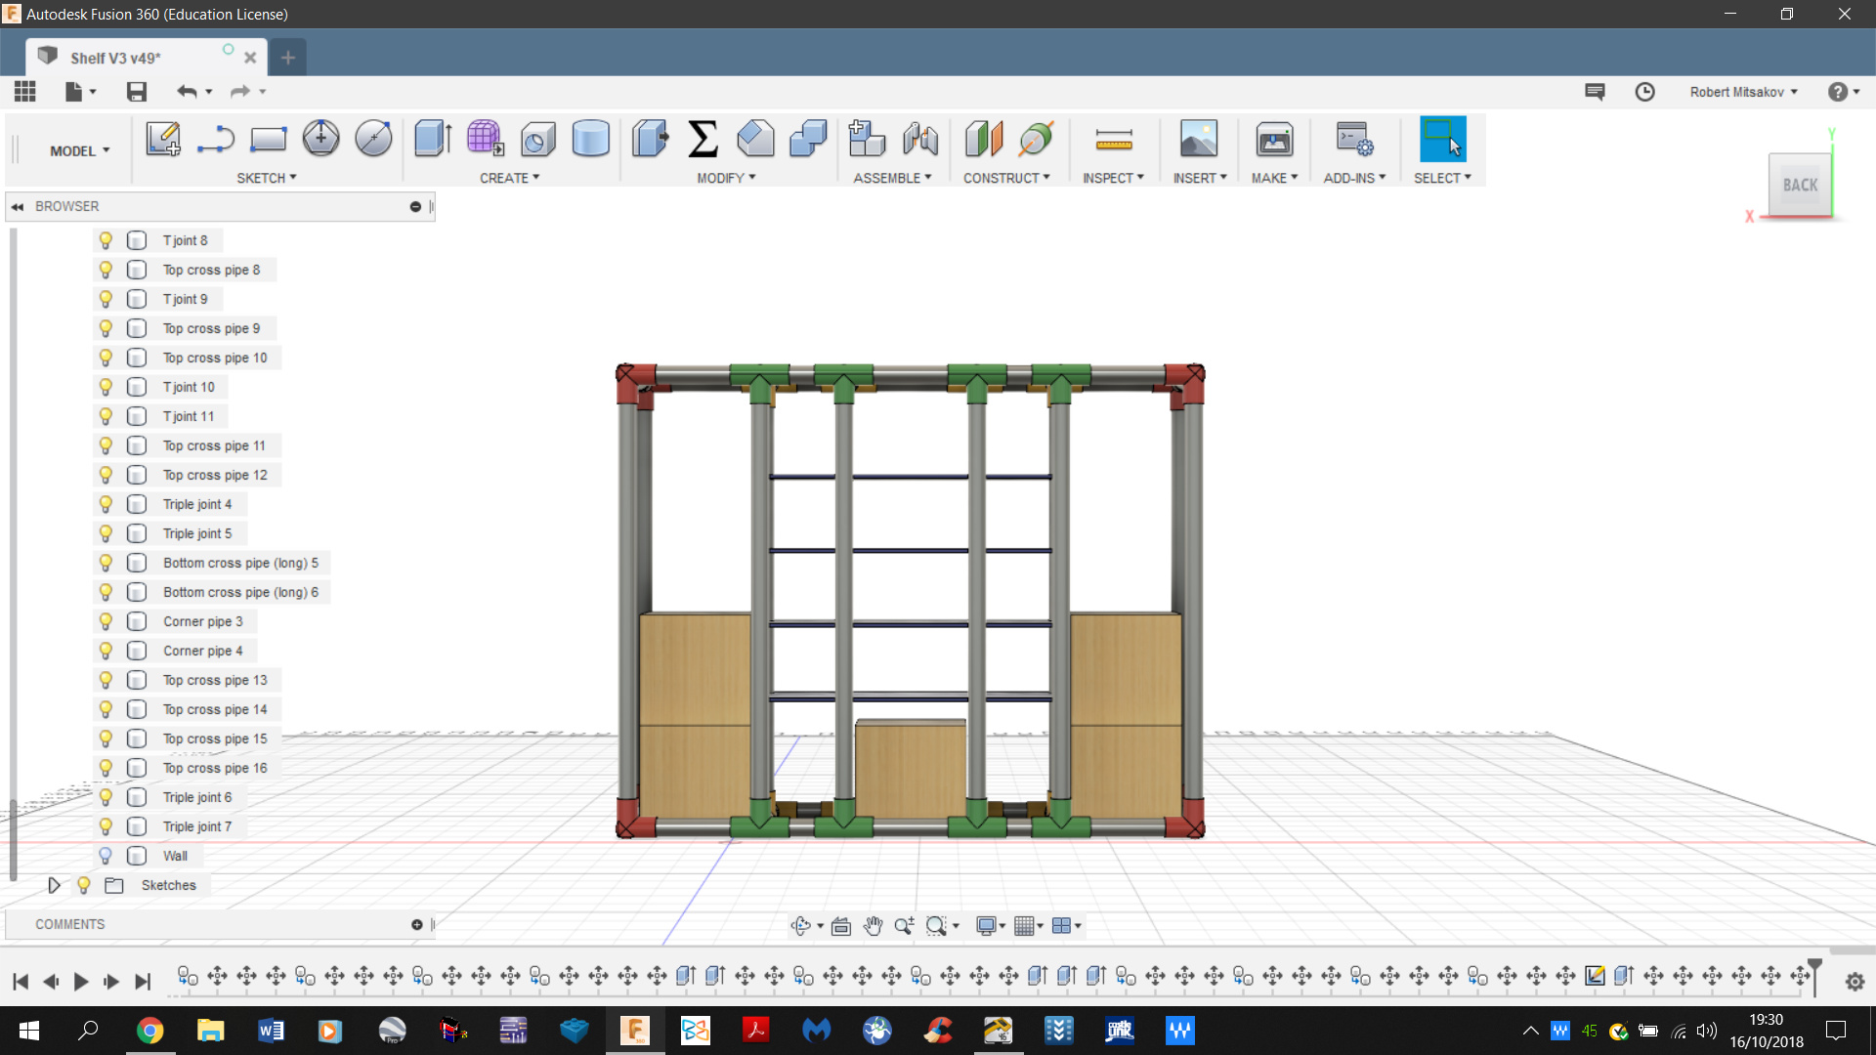
Task: Toggle visibility of Top cross pipe 13
Action: tap(106, 680)
